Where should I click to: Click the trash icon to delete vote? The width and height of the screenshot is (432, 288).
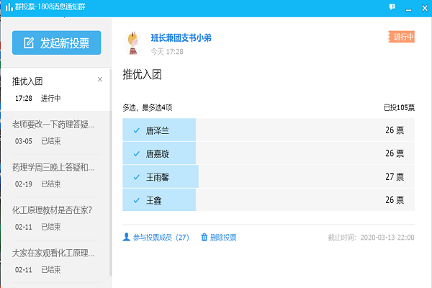click(204, 237)
